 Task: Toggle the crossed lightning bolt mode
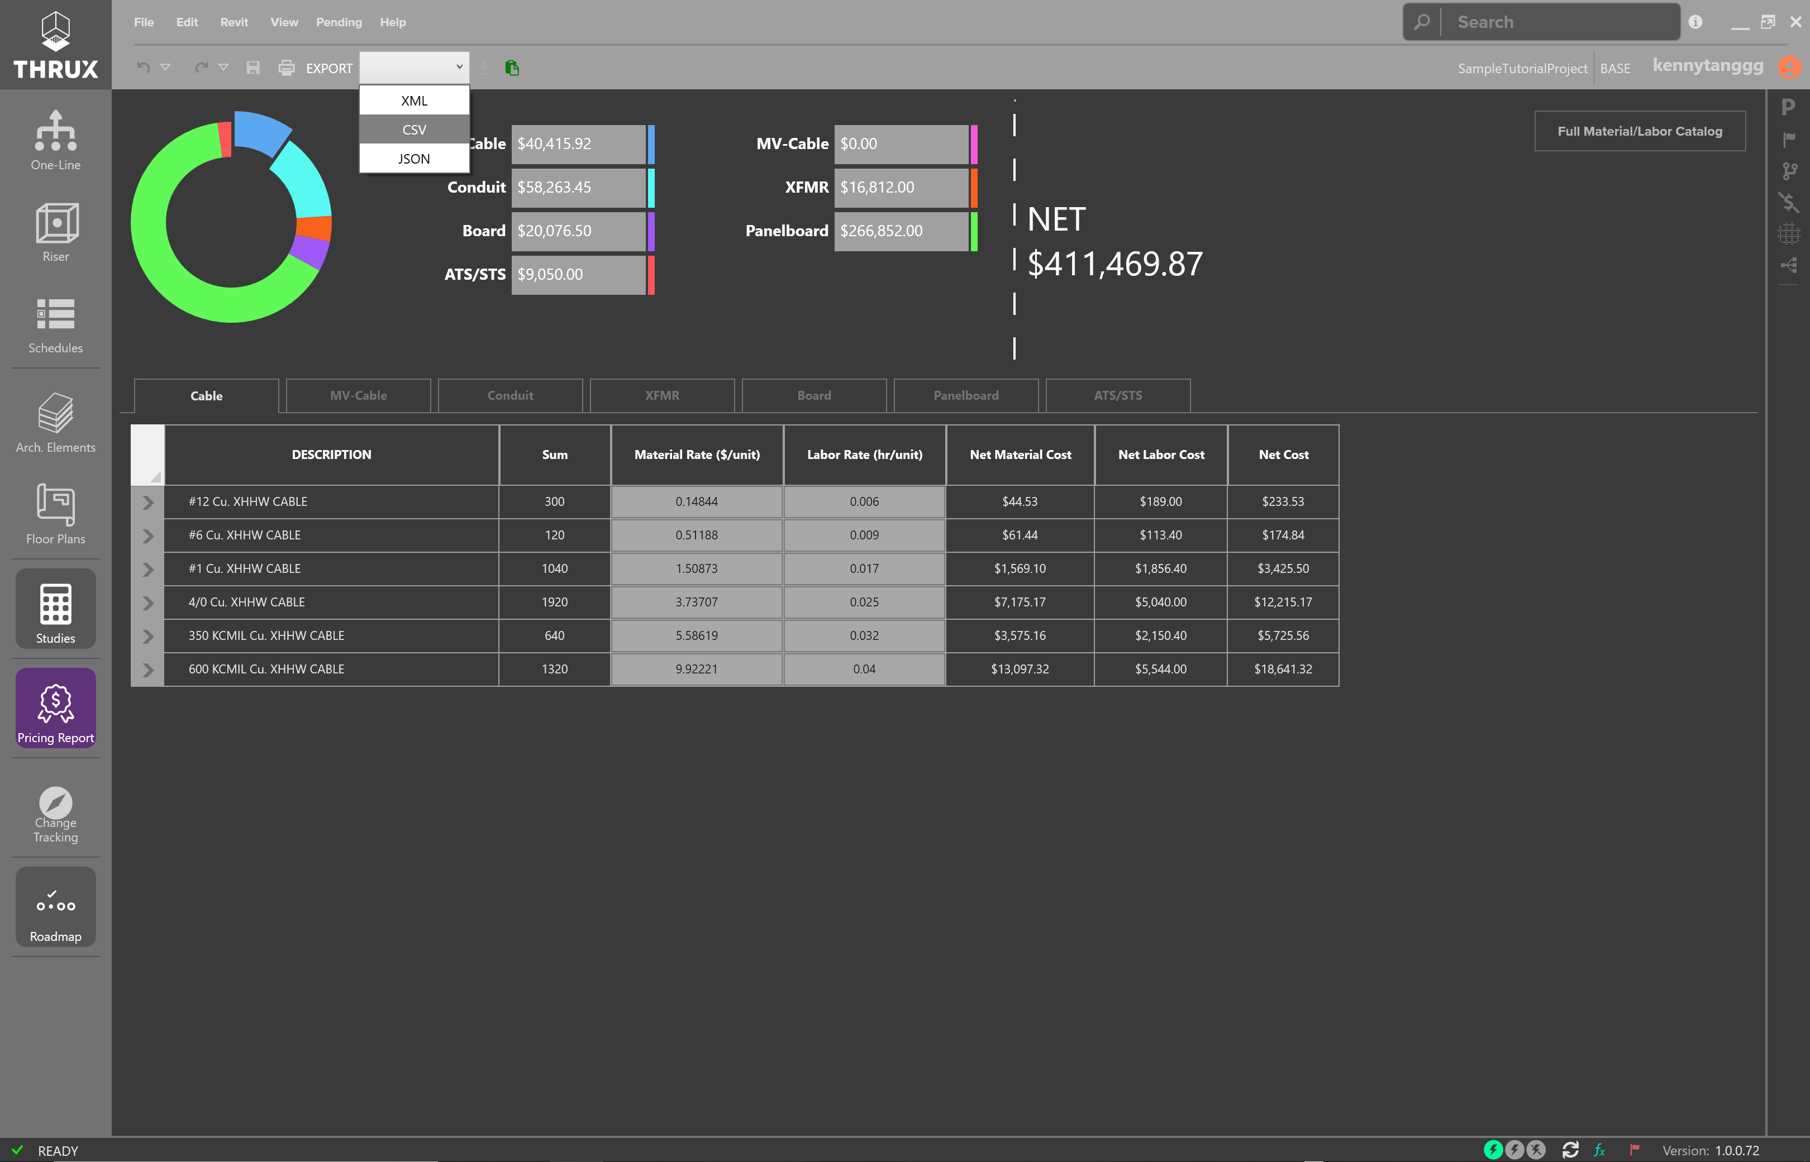1536,1150
